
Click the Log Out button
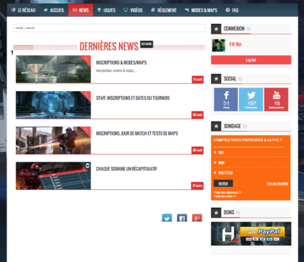251,60
